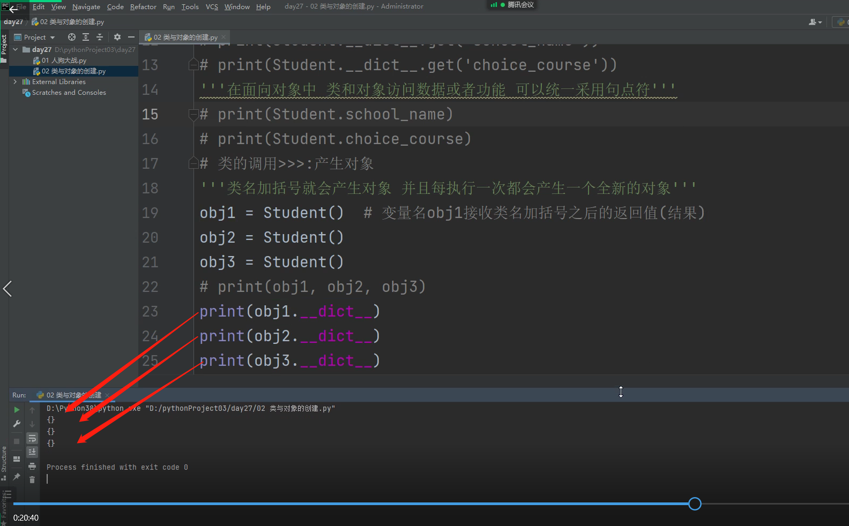The image size is (849, 526).
Task: Click the Print console output icon
Action: point(32,466)
